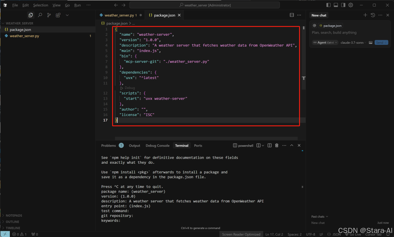Expand the Past chats list
This screenshot has width=394, height=237.
pos(320,217)
